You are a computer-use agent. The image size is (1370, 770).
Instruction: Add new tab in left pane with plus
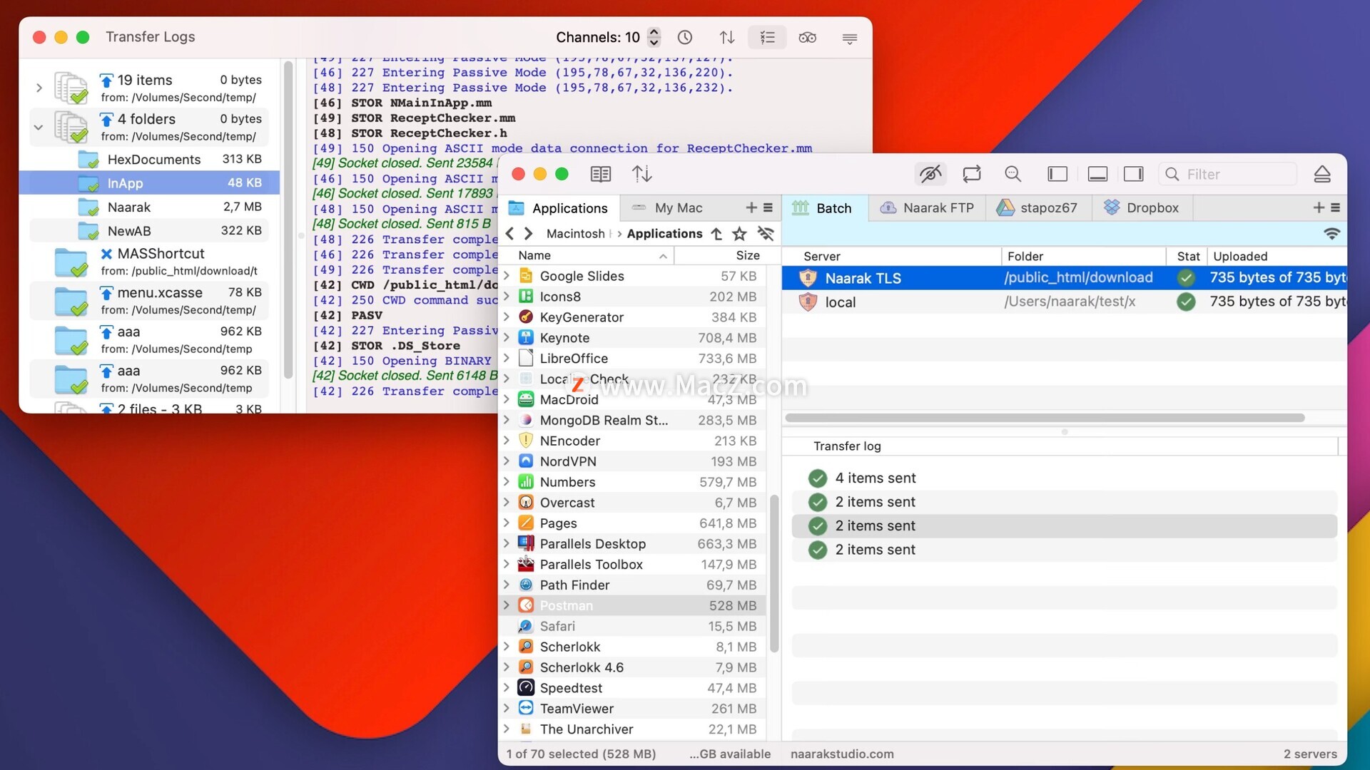click(751, 207)
